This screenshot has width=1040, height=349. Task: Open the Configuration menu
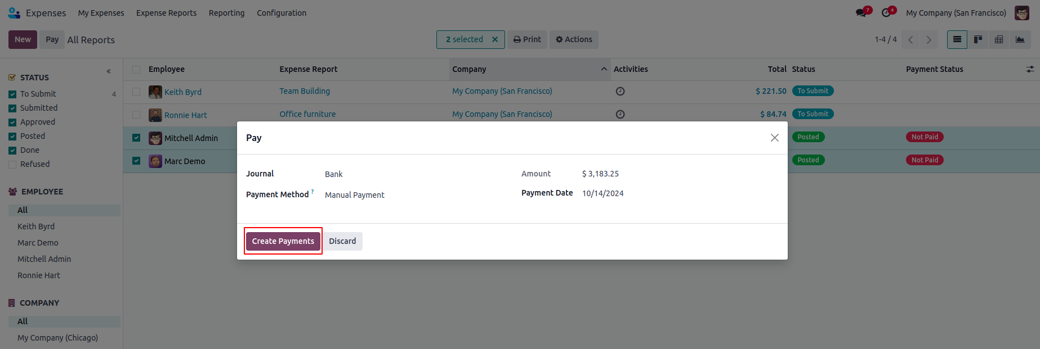tap(282, 13)
